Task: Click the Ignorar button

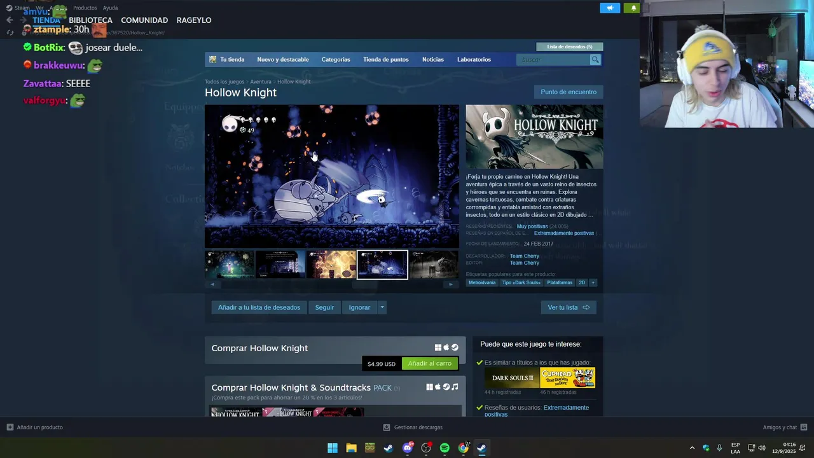Action: [x=359, y=307]
